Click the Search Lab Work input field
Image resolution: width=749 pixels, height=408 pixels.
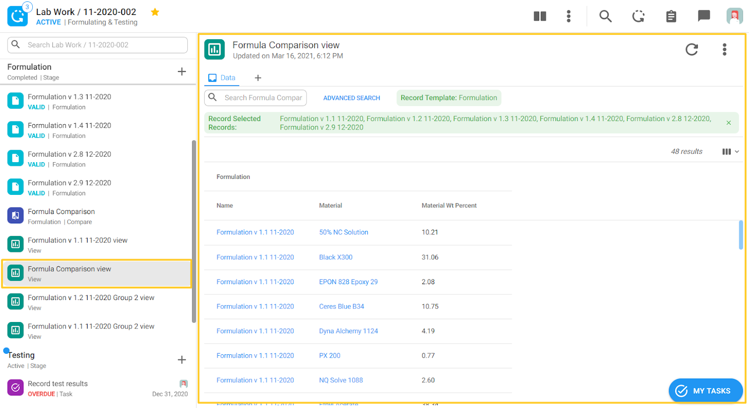(97, 45)
